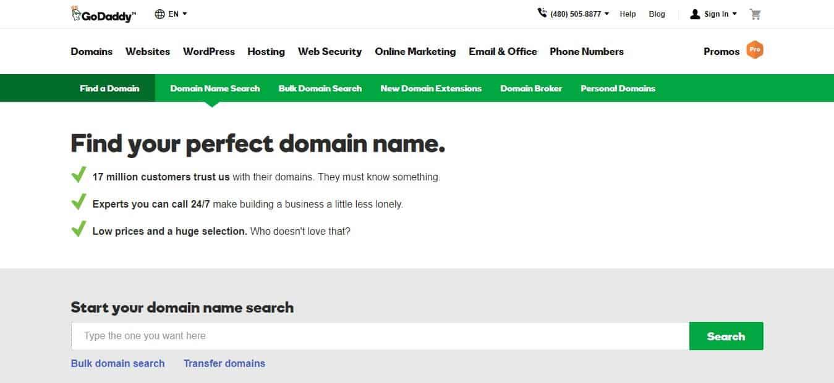Click the Help link
The width and height of the screenshot is (834, 383).
pos(628,14)
